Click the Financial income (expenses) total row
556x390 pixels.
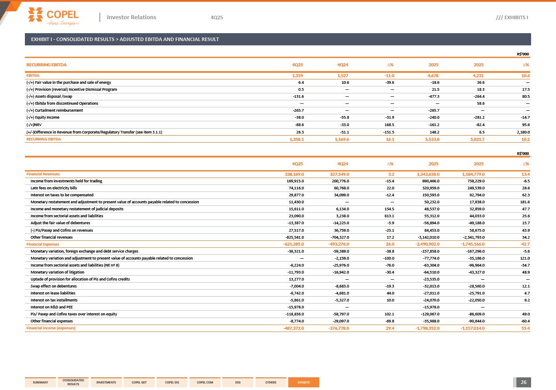(51, 328)
